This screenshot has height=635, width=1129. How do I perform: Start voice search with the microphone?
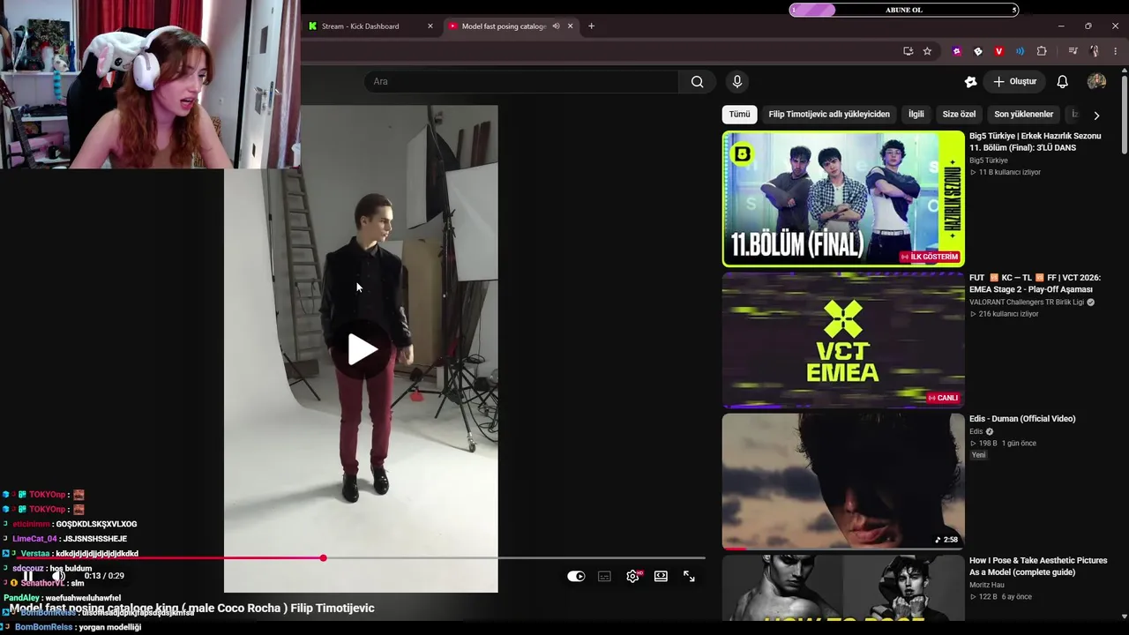click(x=737, y=82)
